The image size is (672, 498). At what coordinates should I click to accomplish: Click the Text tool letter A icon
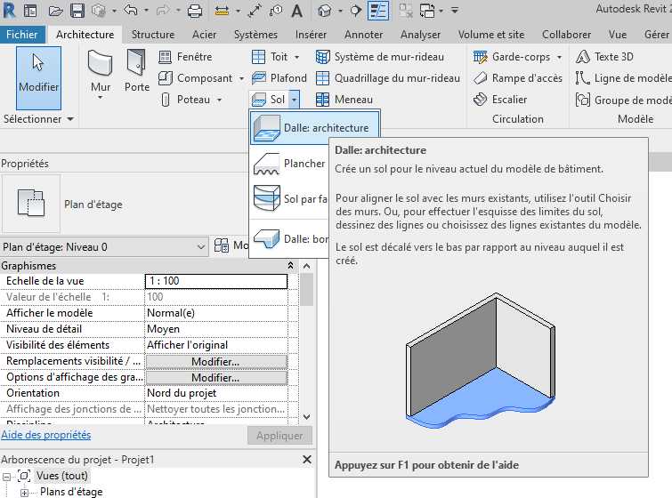coord(296,11)
